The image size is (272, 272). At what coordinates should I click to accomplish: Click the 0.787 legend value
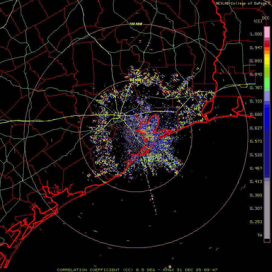click(256, 88)
